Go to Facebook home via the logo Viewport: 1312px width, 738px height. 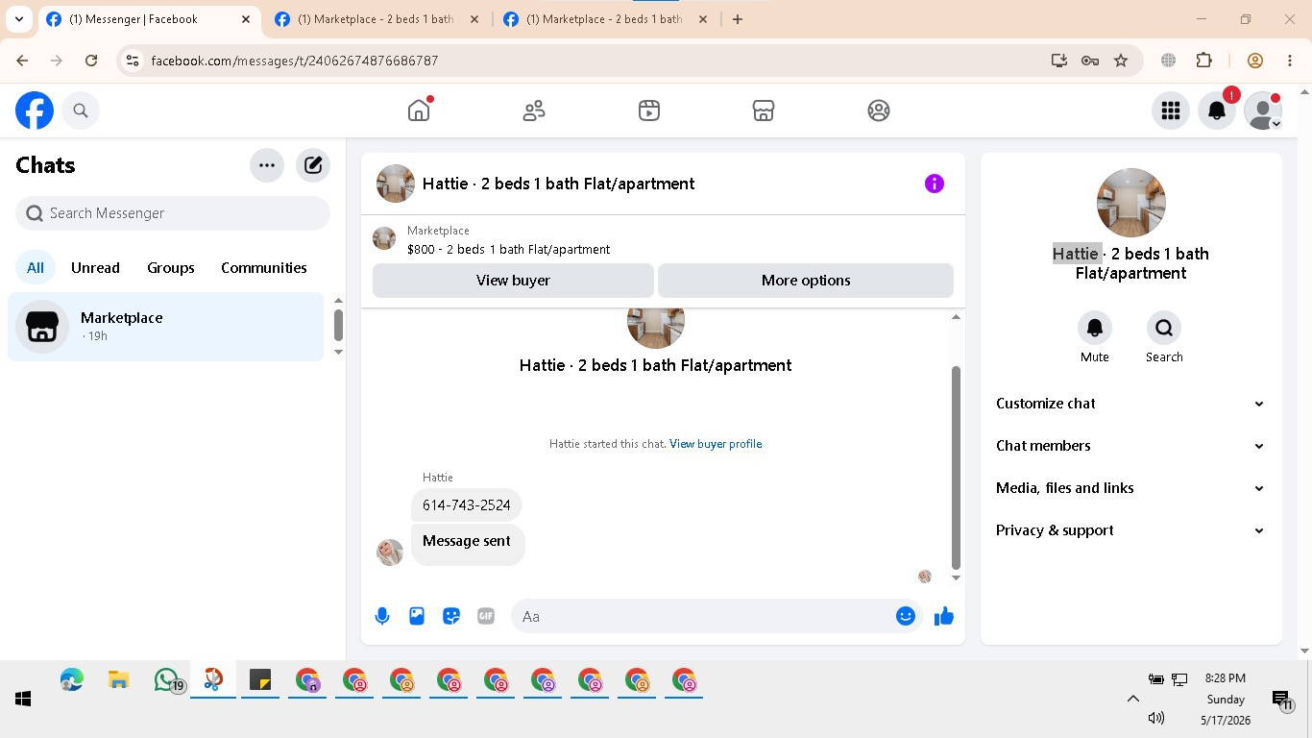click(x=35, y=111)
